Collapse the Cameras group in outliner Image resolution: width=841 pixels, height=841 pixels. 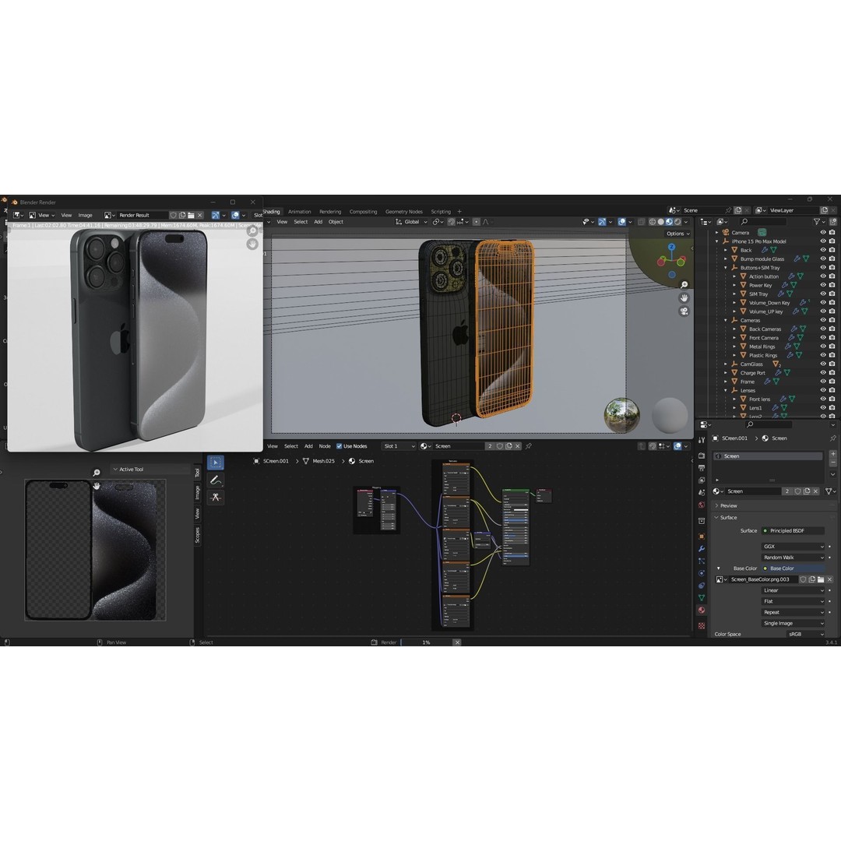(726, 320)
